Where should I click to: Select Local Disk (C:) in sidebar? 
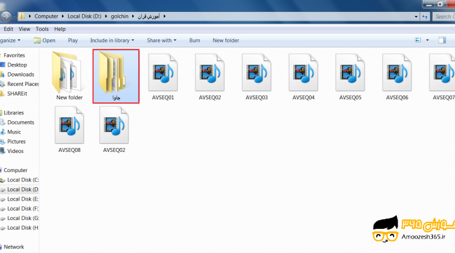(x=20, y=180)
